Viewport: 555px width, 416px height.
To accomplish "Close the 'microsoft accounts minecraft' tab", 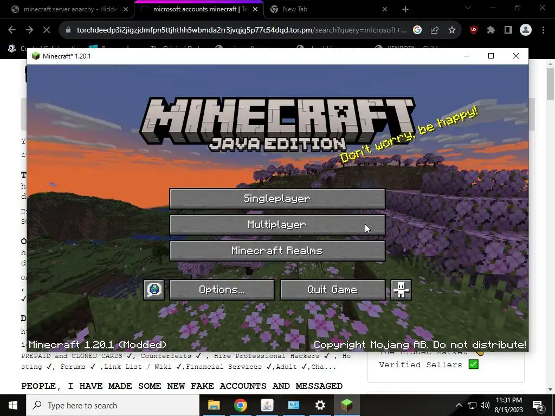I will (x=255, y=10).
